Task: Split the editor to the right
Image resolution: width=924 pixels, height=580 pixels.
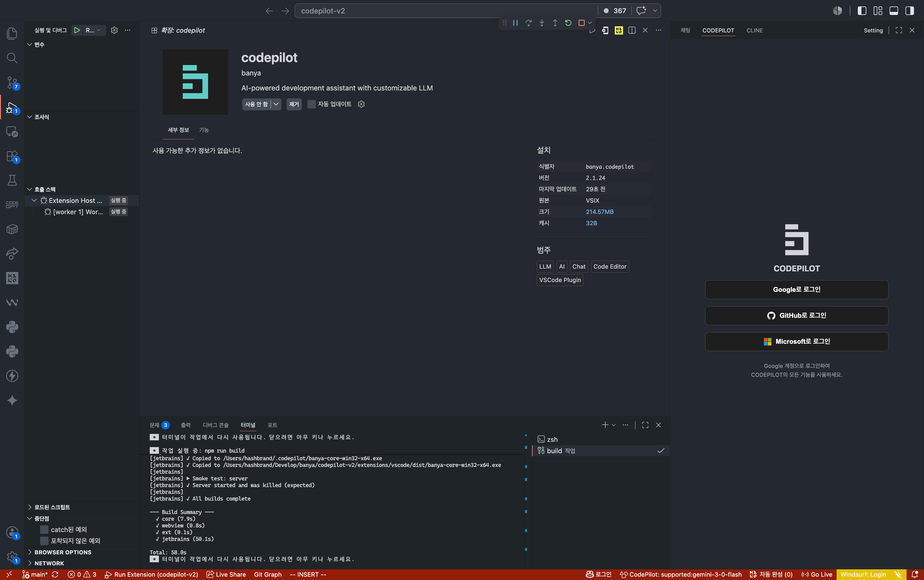Action: pyautogui.click(x=632, y=30)
